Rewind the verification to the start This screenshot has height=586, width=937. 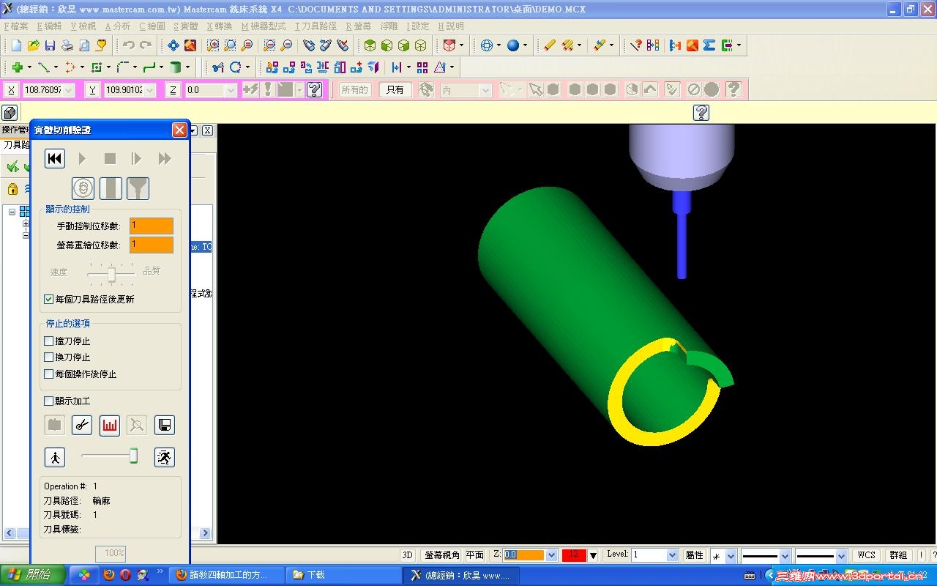54,158
